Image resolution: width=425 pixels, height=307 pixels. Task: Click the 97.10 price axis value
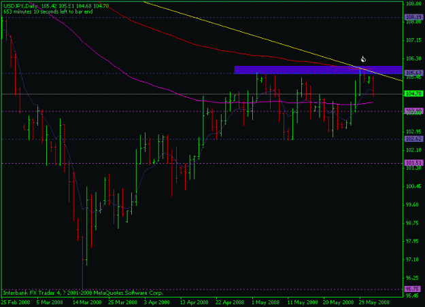click(413, 259)
